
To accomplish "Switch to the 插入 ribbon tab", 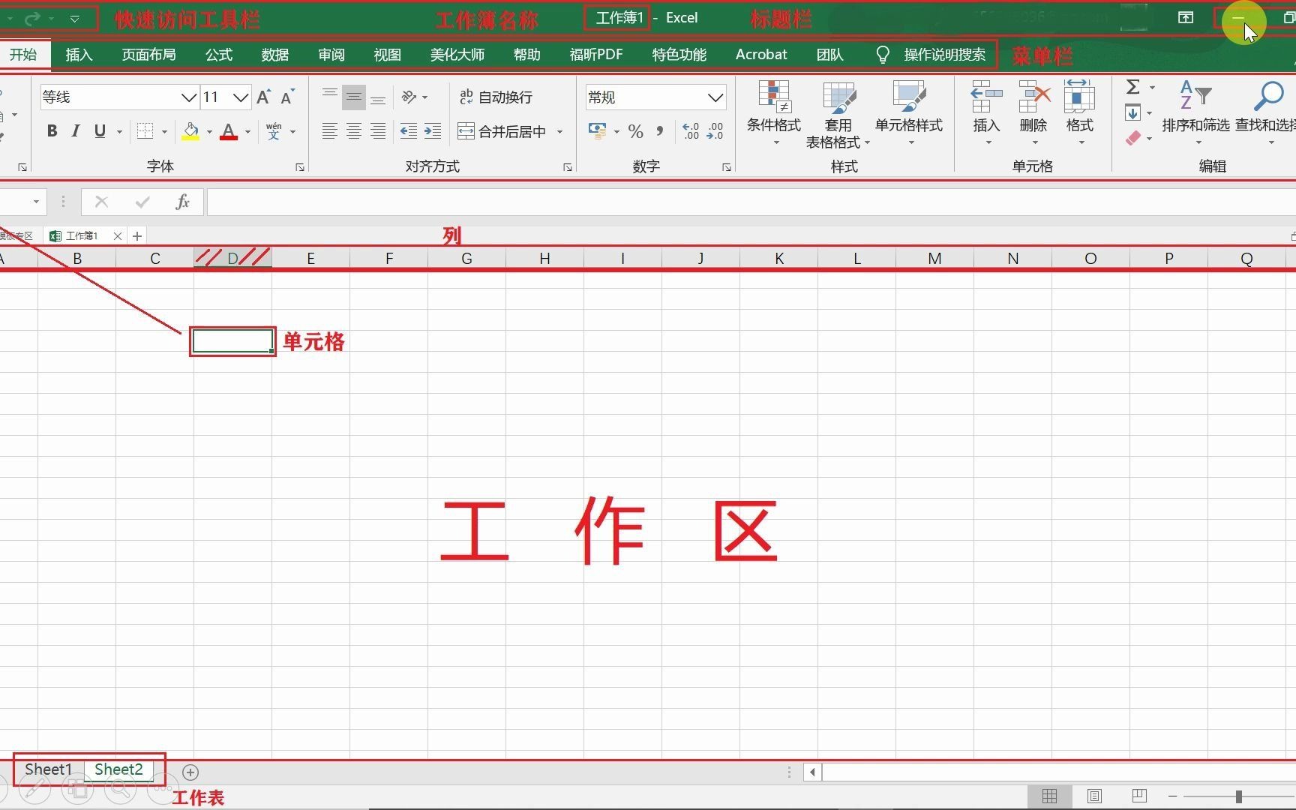I will tap(79, 55).
